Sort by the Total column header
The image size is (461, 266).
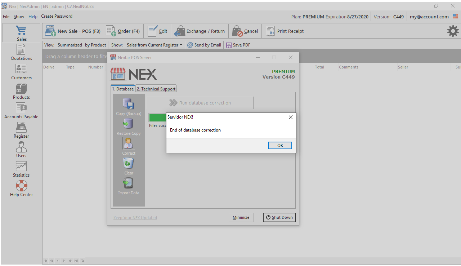(319, 67)
